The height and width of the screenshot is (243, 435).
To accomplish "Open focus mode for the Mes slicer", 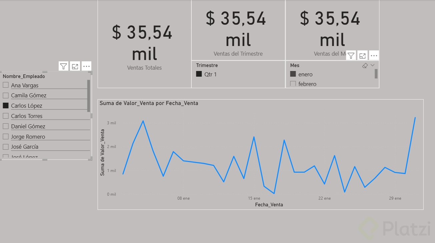I will point(362,56).
